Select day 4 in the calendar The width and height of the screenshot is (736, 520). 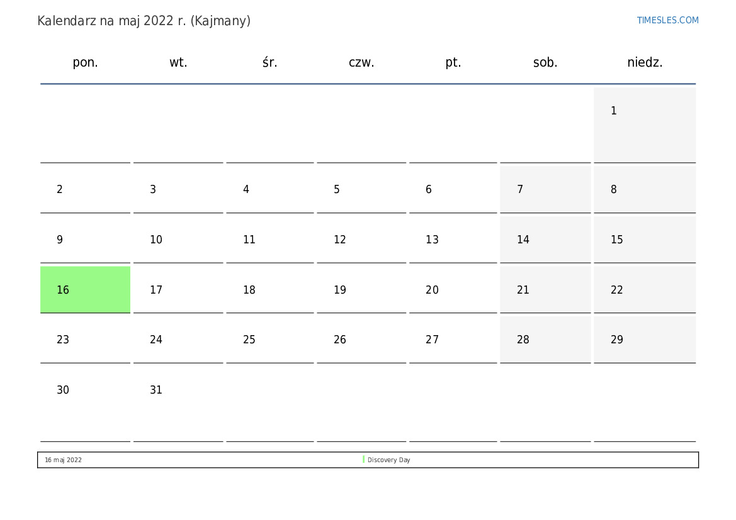coord(269,189)
